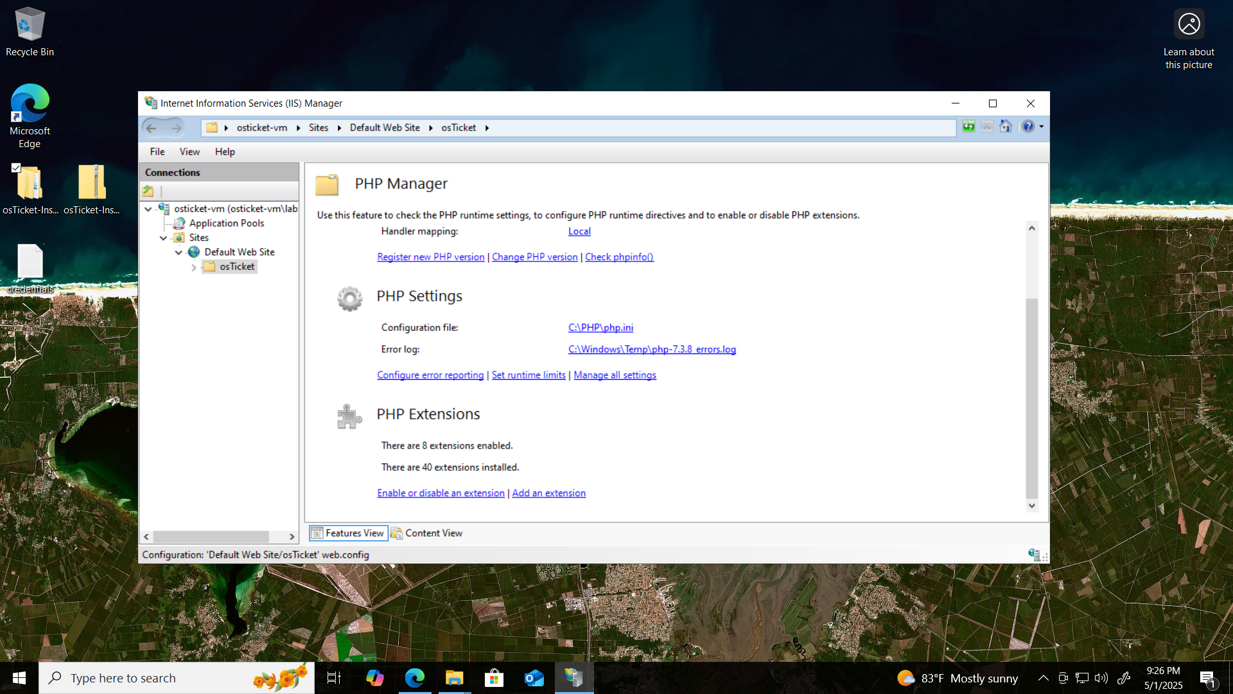Screen dimensions: 1233x694
Task: Select the osticket-vm server in Connections tree
Action: [x=235, y=209]
